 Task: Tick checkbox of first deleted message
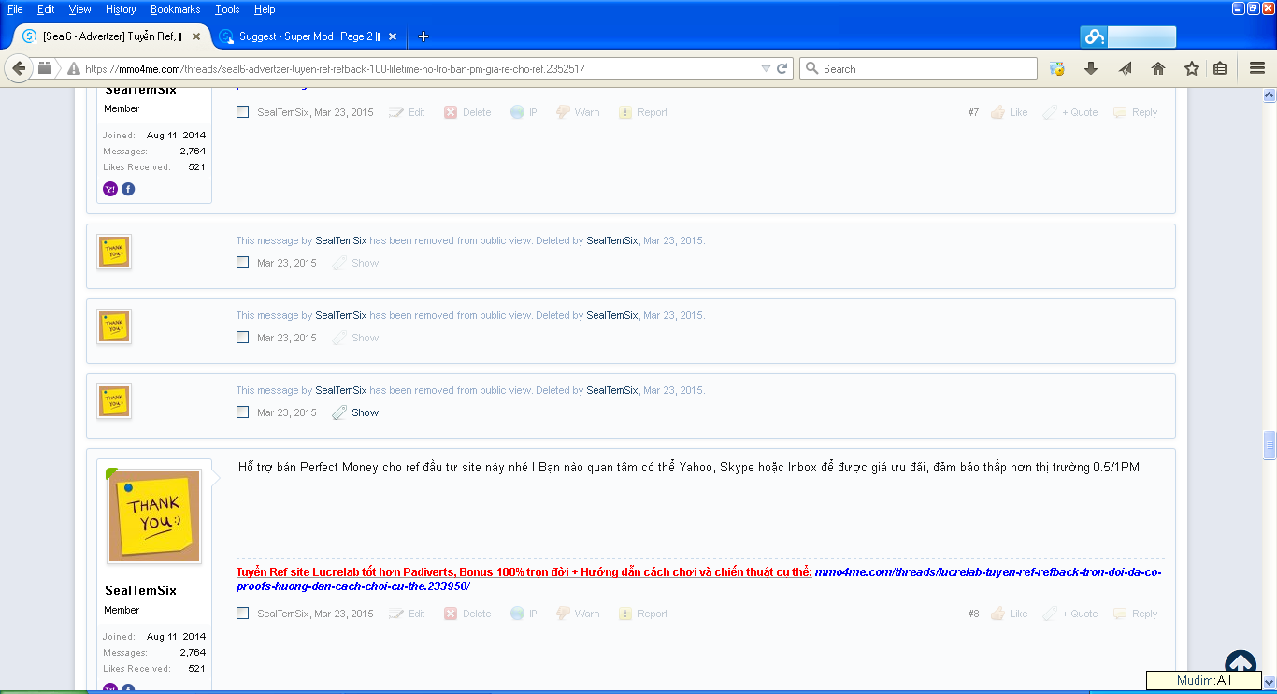tap(243, 263)
